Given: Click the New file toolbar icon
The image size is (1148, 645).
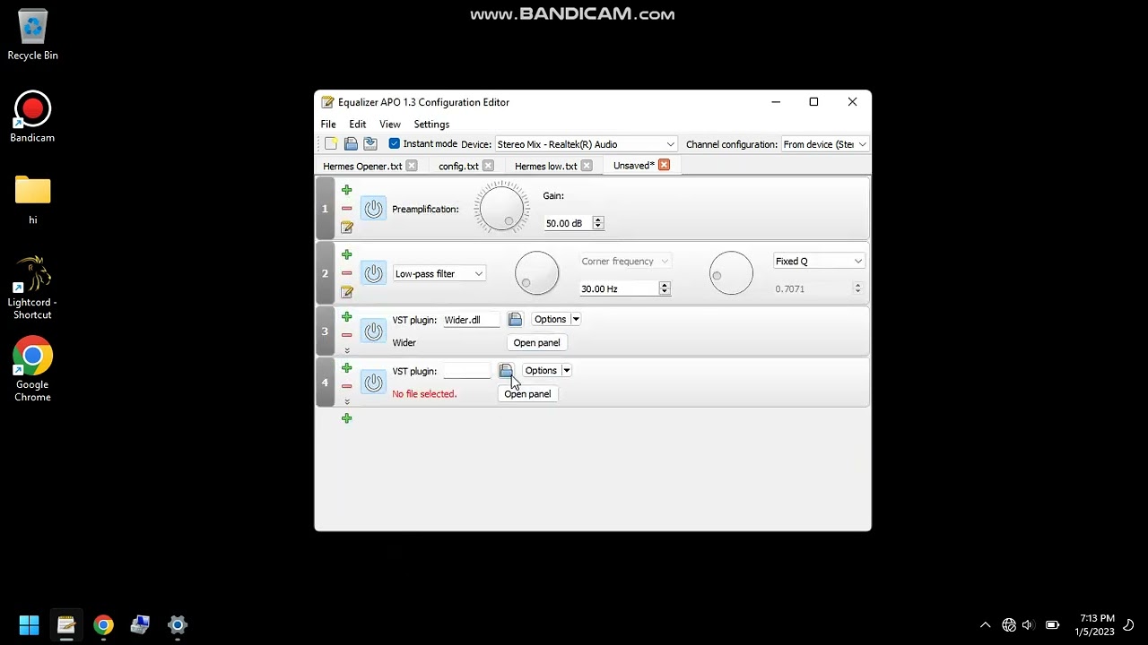Looking at the screenshot, I should (331, 144).
